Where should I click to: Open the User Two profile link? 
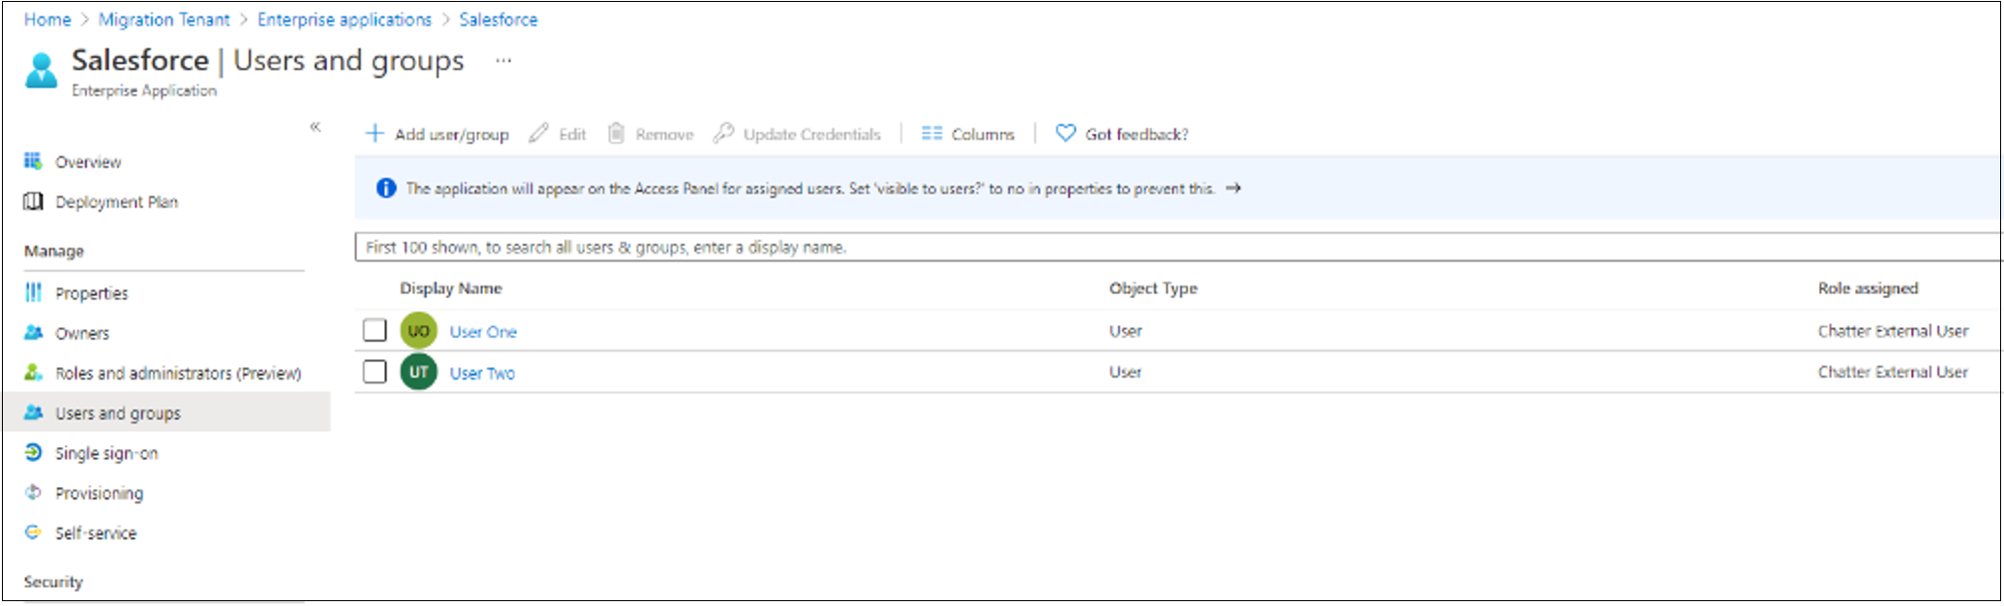pos(482,373)
